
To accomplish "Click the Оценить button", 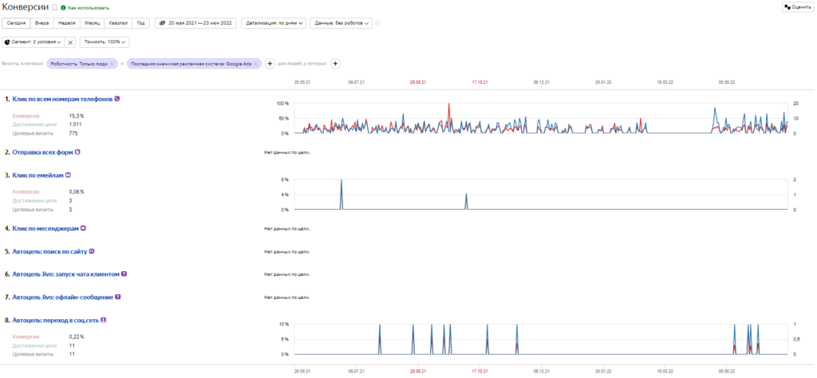I will [x=797, y=7].
